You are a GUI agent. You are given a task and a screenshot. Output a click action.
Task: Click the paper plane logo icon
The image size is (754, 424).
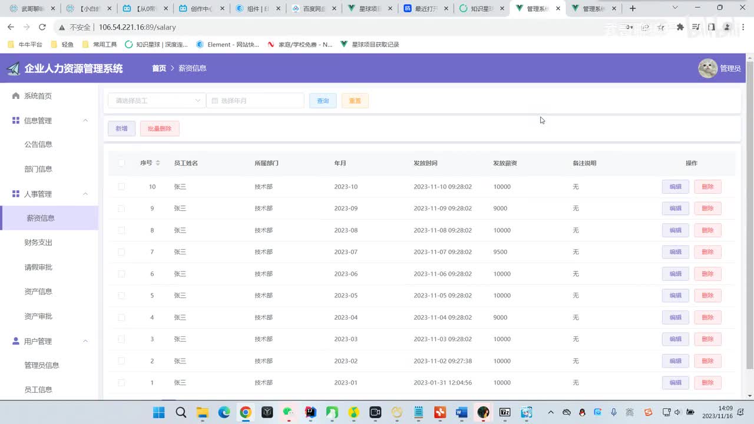click(13, 68)
